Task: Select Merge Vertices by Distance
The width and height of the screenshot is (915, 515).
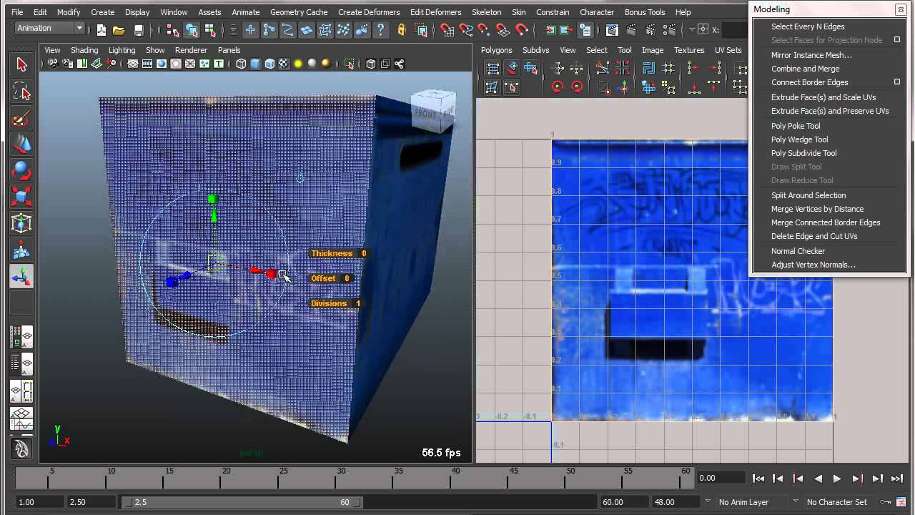Action: [x=817, y=209]
